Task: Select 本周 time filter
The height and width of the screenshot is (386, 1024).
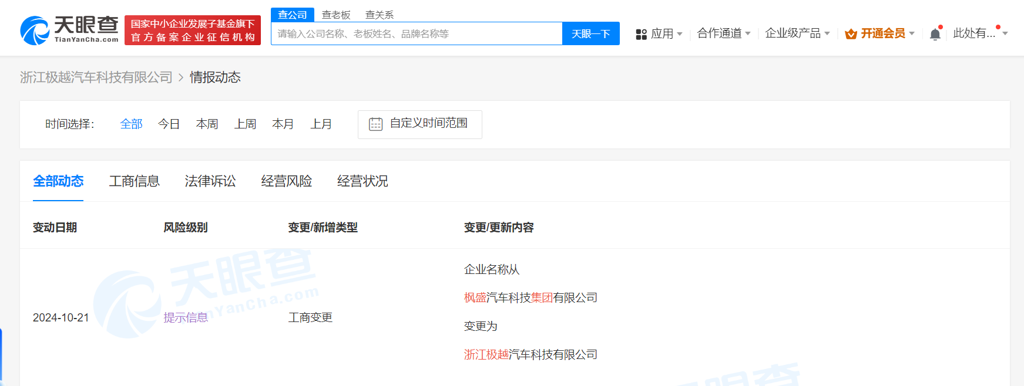Action: [x=207, y=124]
